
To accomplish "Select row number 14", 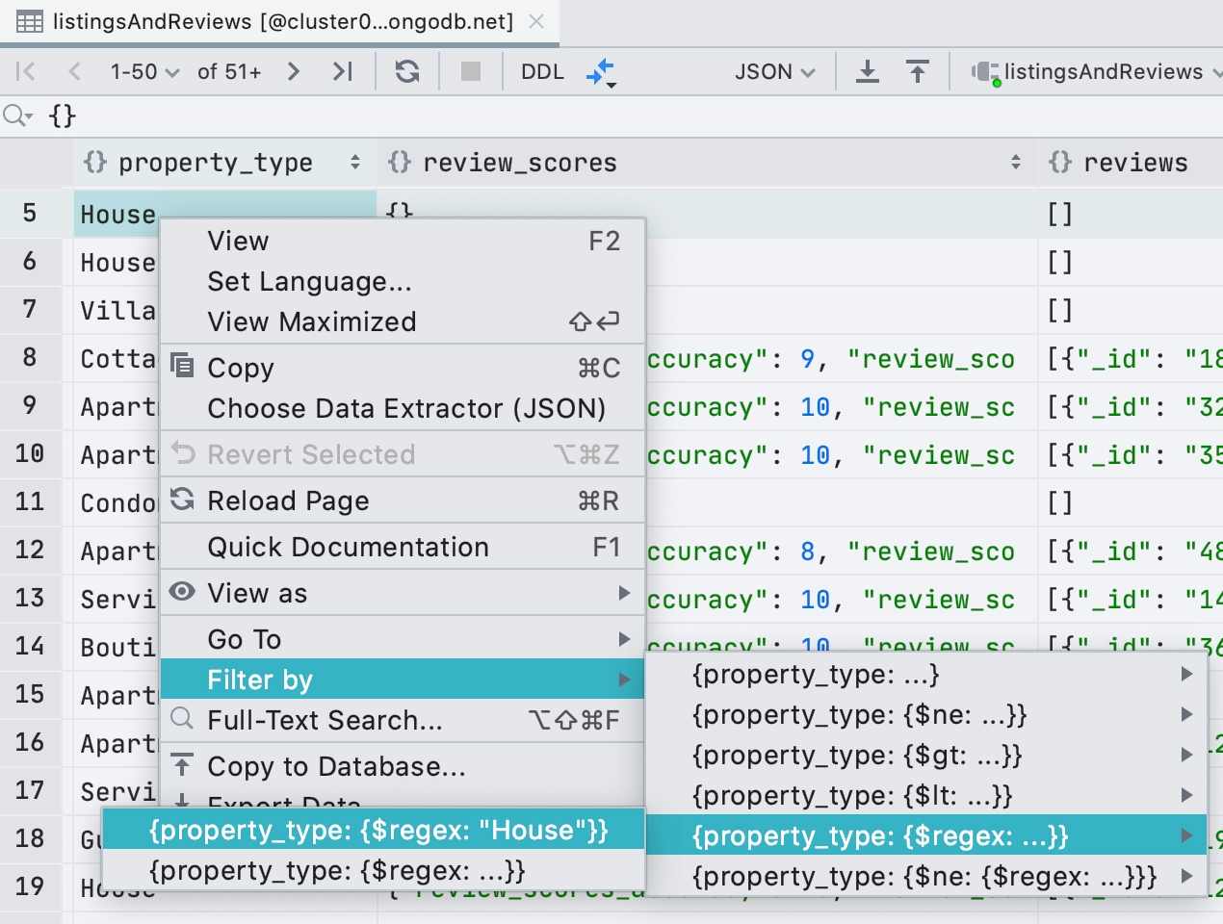I will point(30,647).
